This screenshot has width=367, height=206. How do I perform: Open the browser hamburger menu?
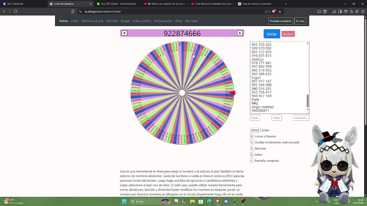pyautogui.click(x=363, y=11)
